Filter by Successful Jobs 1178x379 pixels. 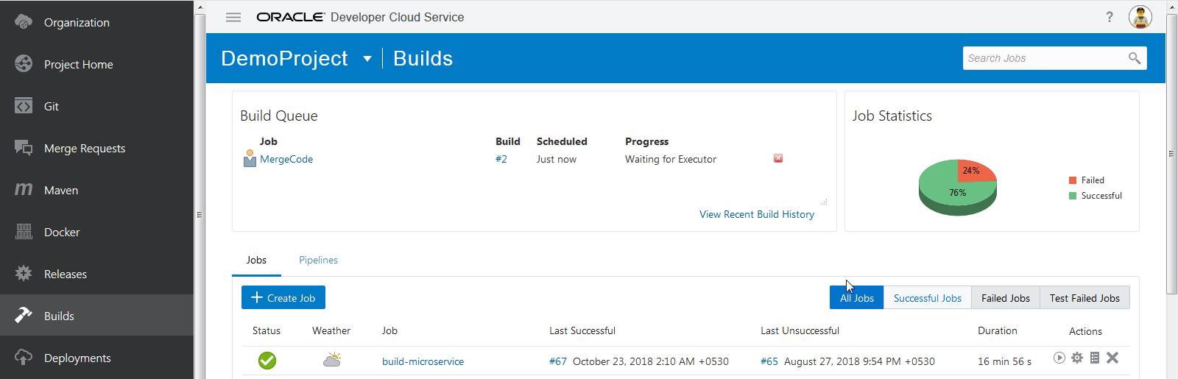pos(927,298)
